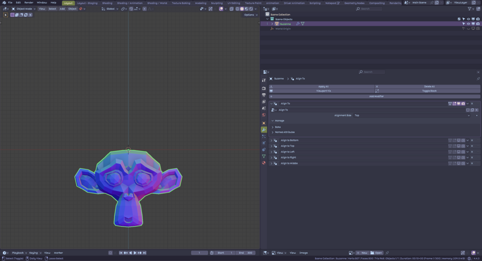
Task: Expand the Suzanne tree item in the outliner
Action: pos(272,24)
